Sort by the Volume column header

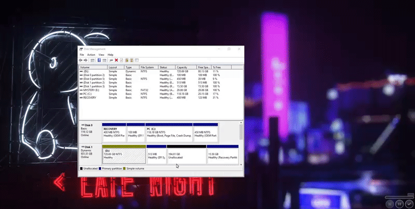click(x=93, y=67)
